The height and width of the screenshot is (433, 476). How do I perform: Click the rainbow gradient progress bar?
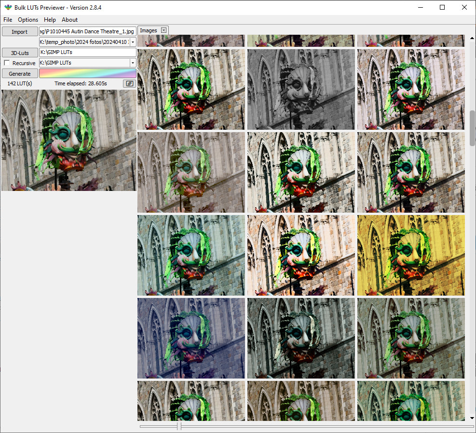[x=87, y=73]
